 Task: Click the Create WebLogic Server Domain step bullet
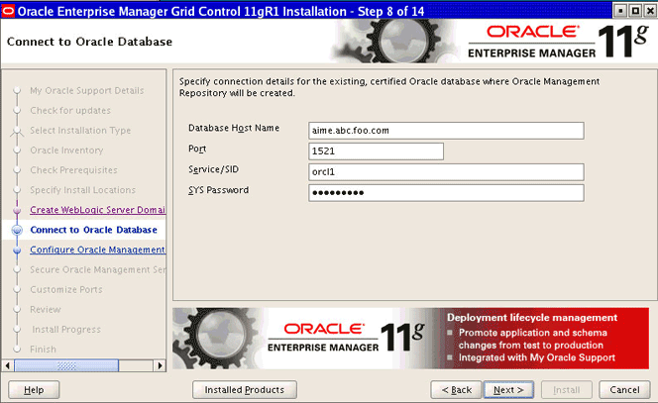point(17,210)
